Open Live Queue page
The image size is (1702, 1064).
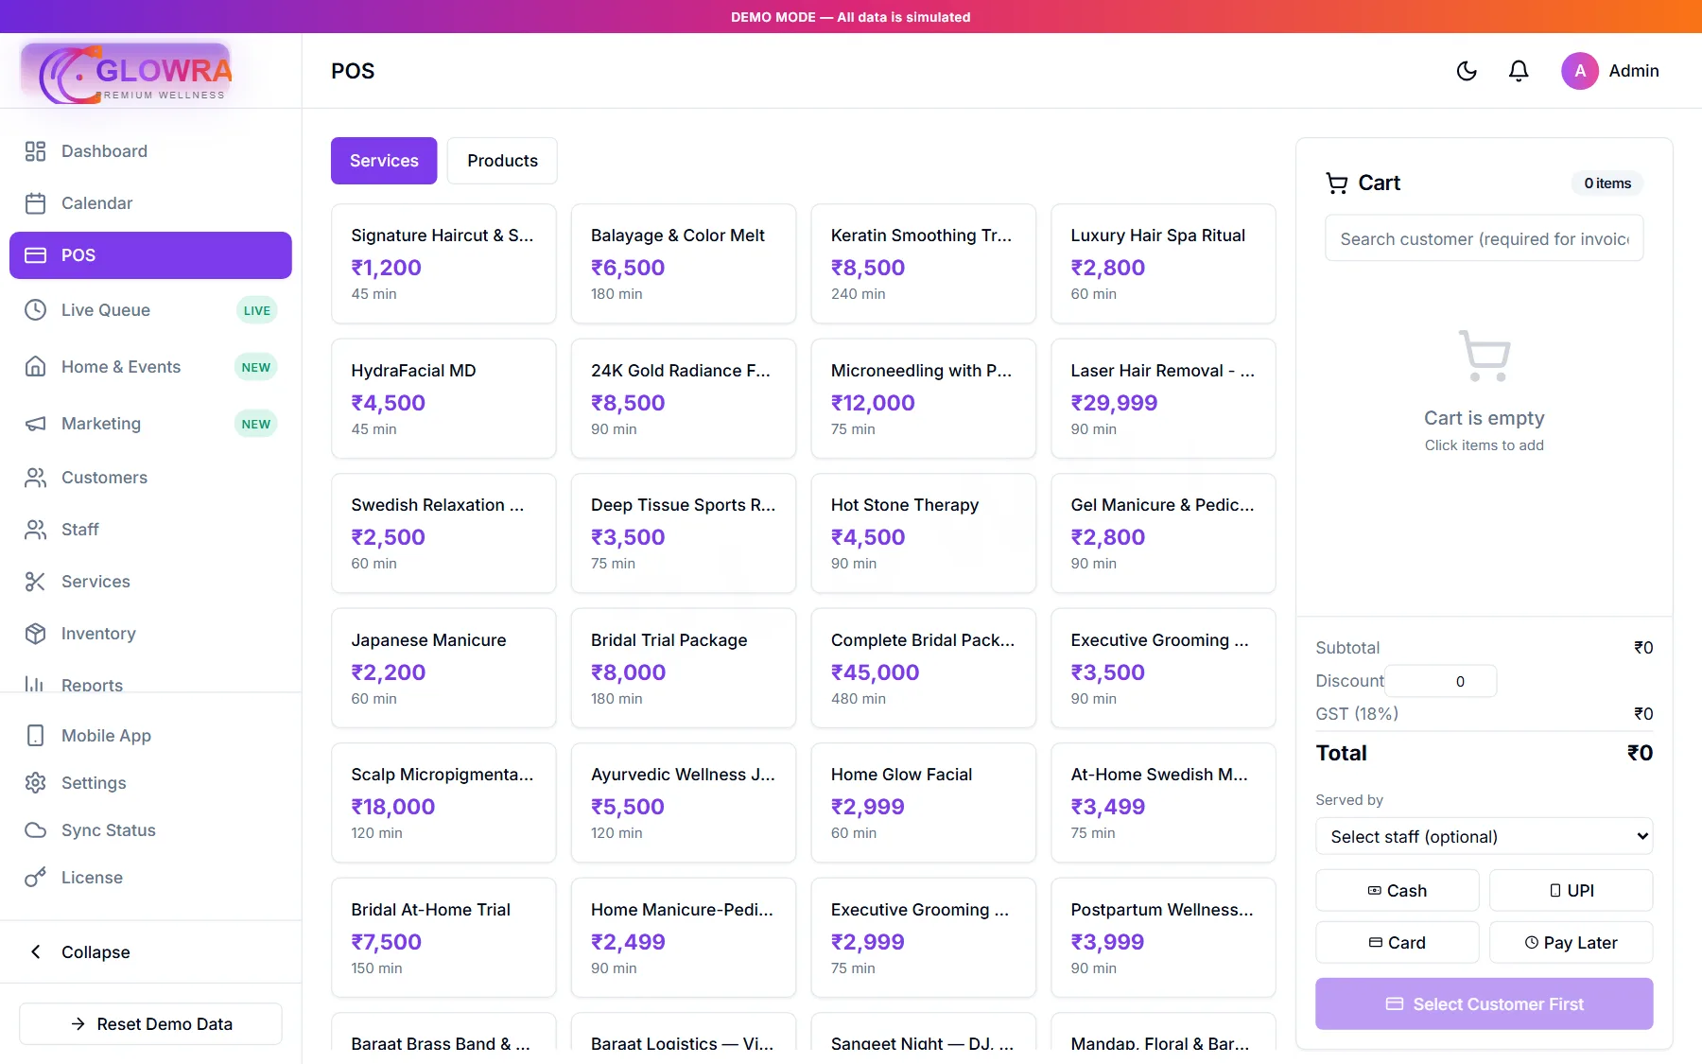pyautogui.click(x=150, y=310)
